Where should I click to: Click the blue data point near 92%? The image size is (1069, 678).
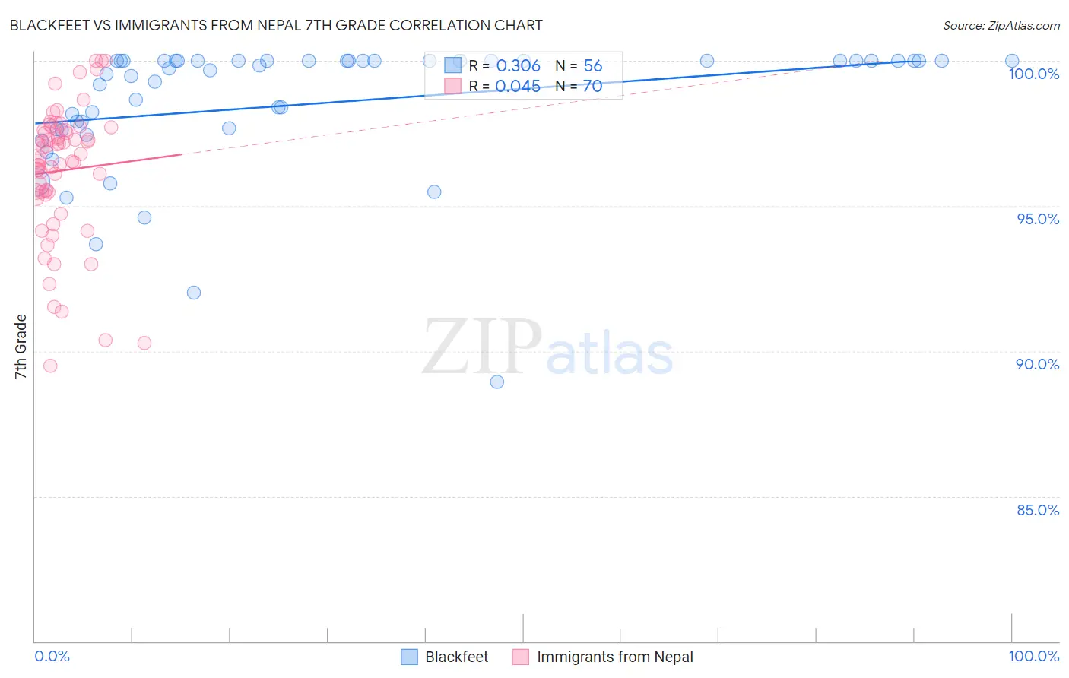194,293
